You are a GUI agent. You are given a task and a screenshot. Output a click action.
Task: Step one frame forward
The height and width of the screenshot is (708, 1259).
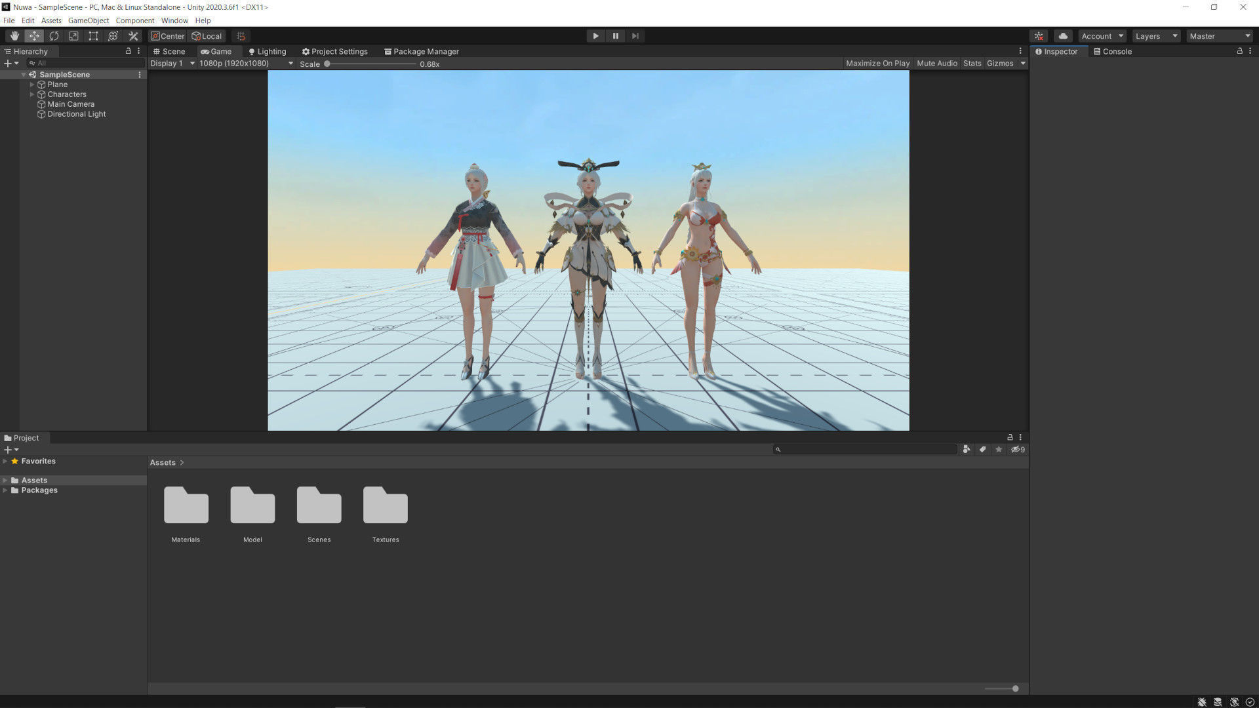point(635,36)
